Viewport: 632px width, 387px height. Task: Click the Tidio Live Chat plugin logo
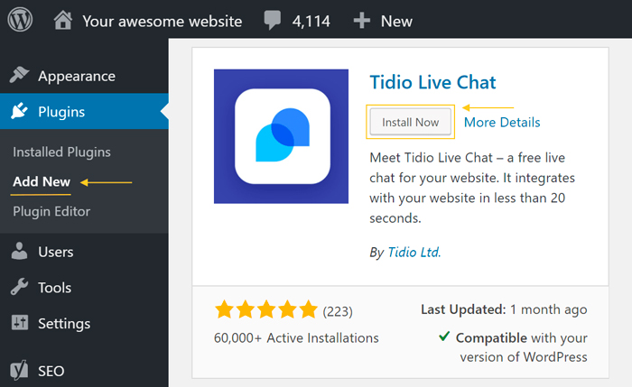[281, 136]
